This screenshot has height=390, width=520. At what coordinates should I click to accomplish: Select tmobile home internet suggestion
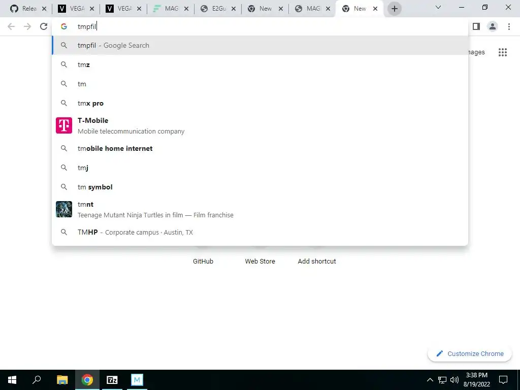(260, 148)
